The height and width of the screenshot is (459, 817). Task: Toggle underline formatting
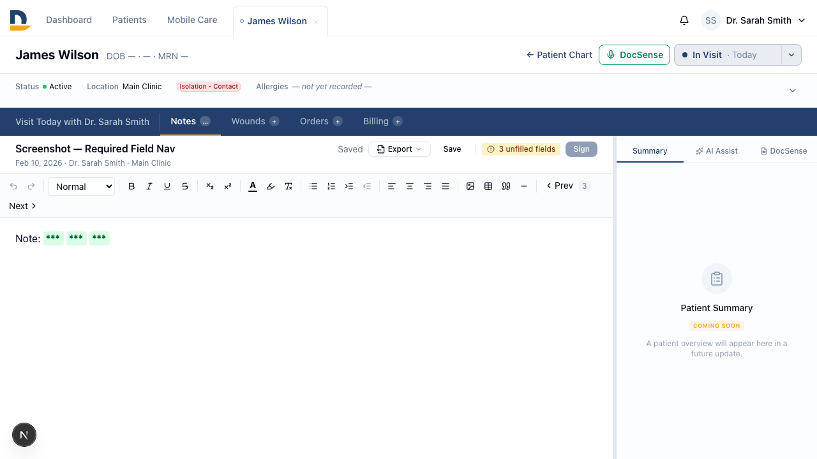pos(167,186)
